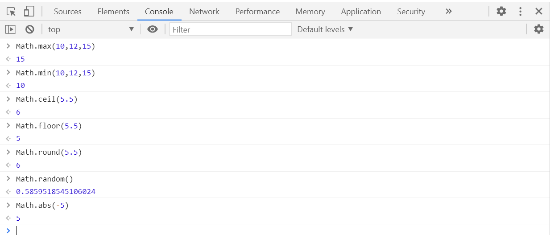Activate the inspect element picker icon
The height and width of the screenshot is (235, 550).
pyautogui.click(x=11, y=12)
